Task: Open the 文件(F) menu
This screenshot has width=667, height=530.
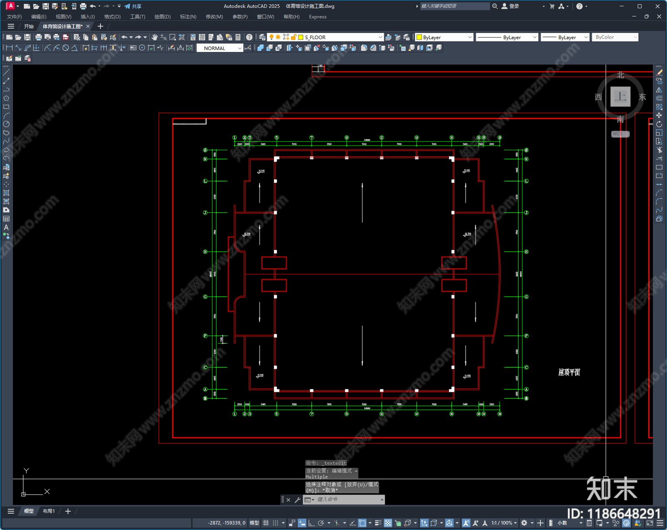Action: (x=14, y=17)
